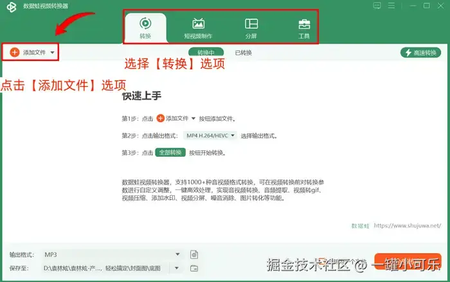Click the 数据蛙视频转换器 title text
Viewport: 450px width, 282px height.
(x=46, y=6)
